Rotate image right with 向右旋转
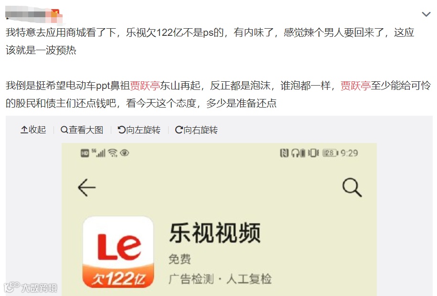Screen dimensions: 437x296 tap(196, 130)
